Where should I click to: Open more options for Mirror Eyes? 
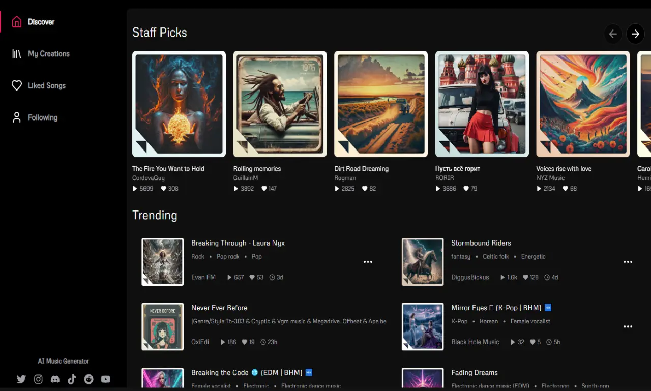pyautogui.click(x=628, y=326)
